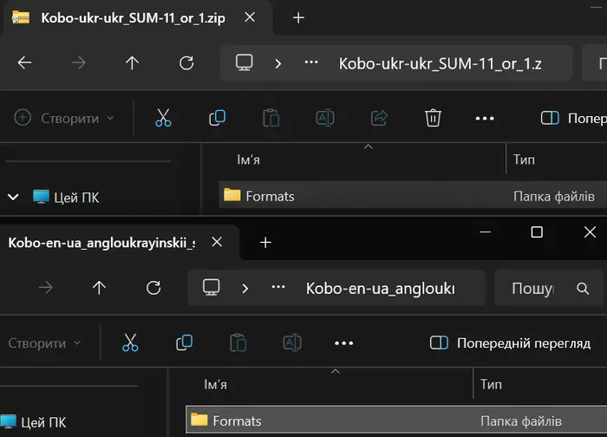Viewport: 607px width, 437px height.
Task: Show hidden path ellipsis in lower address bar
Action: coord(278,287)
